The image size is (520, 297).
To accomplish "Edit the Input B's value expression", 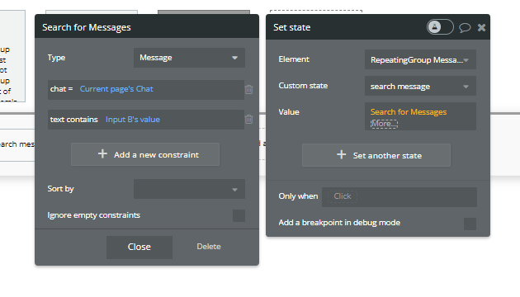I will (133, 120).
